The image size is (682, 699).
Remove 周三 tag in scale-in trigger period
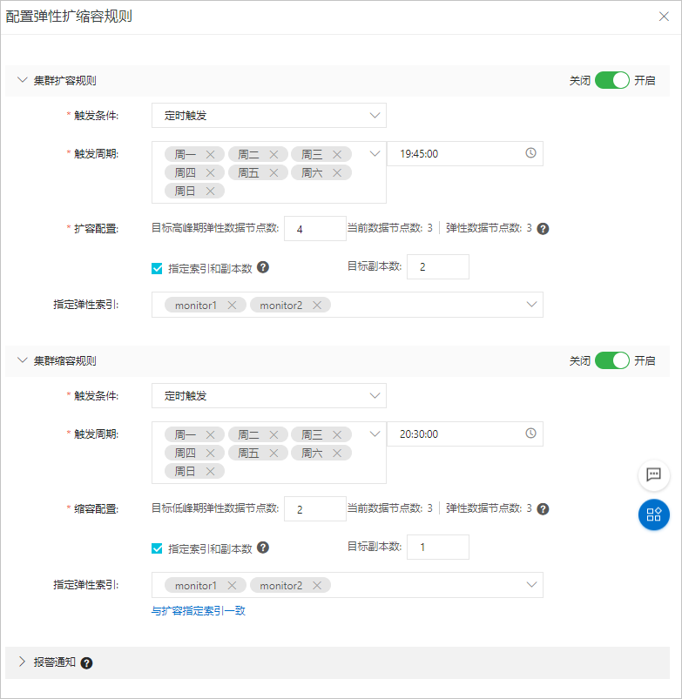click(x=337, y=434)
